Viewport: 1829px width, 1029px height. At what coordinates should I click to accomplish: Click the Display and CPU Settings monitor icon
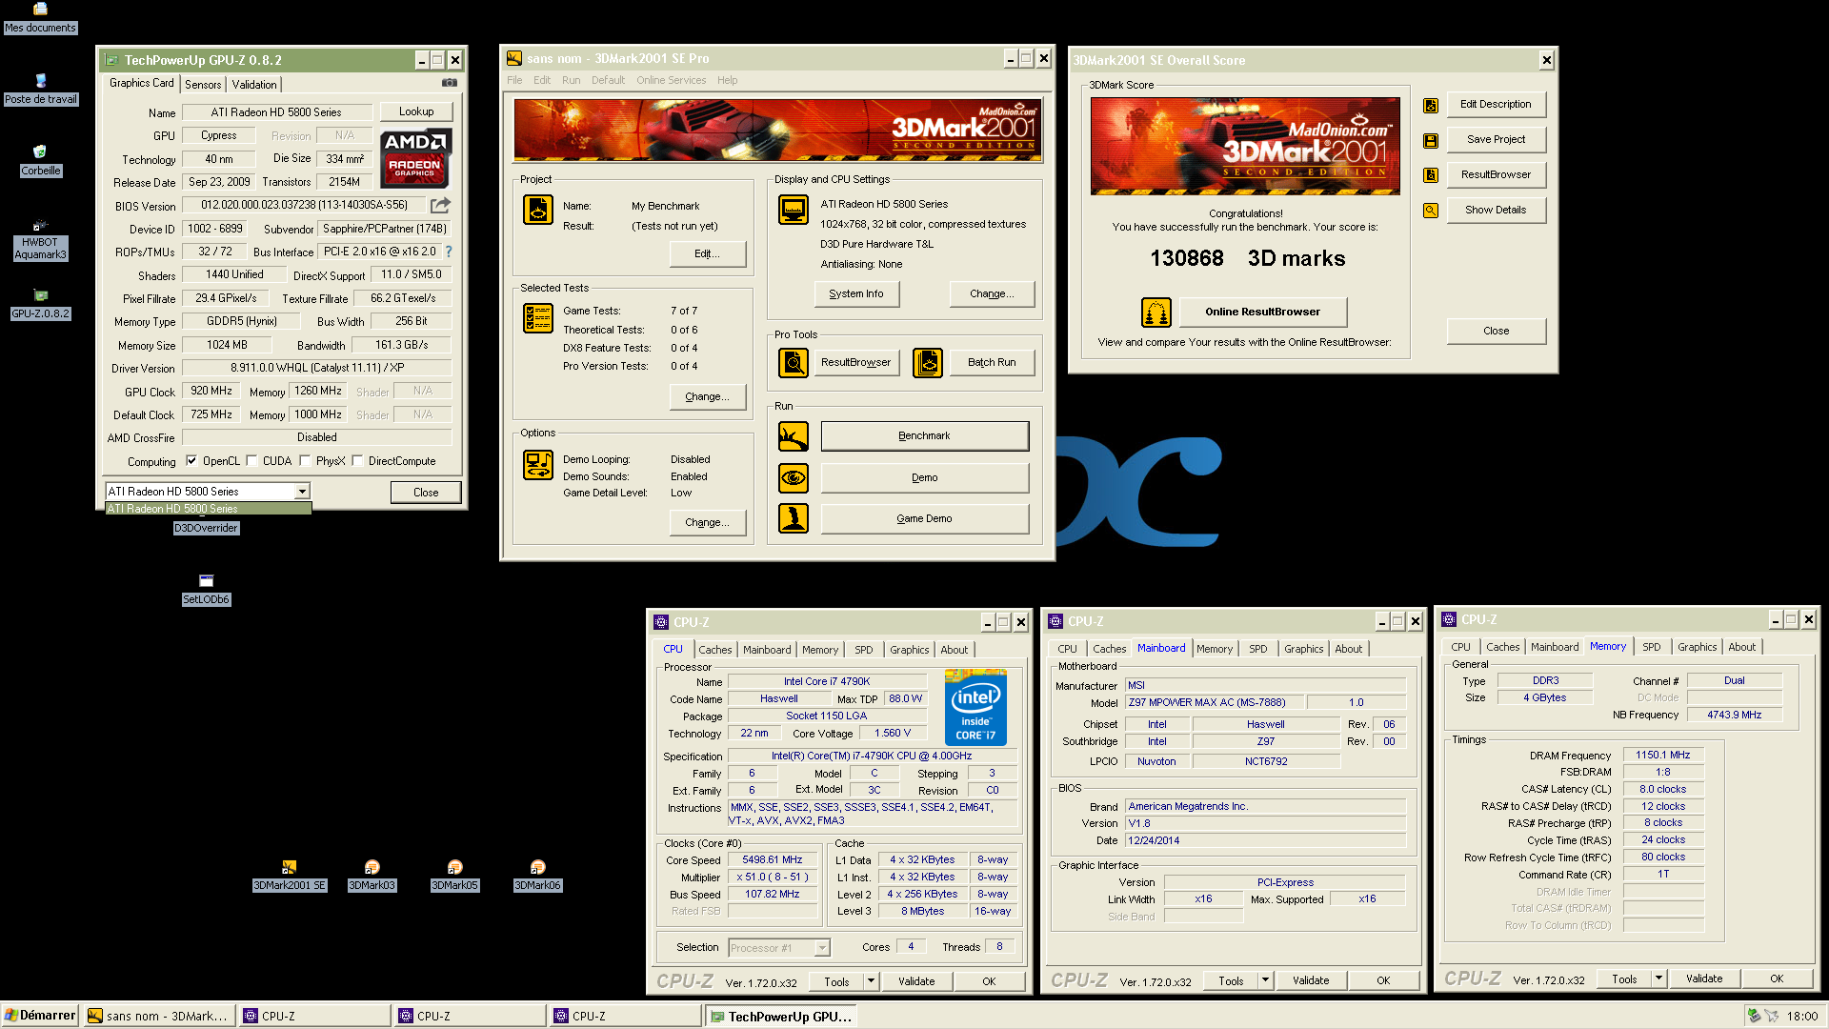(x=794, y=209)
